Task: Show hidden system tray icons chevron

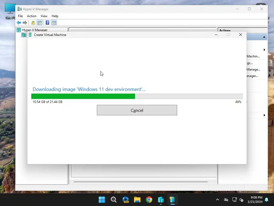Action: pos(218,200)
